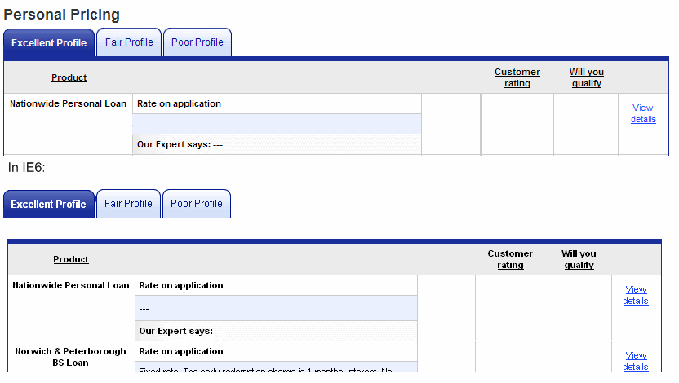Click Norwich & Peterborough BS Loan name

70,357
